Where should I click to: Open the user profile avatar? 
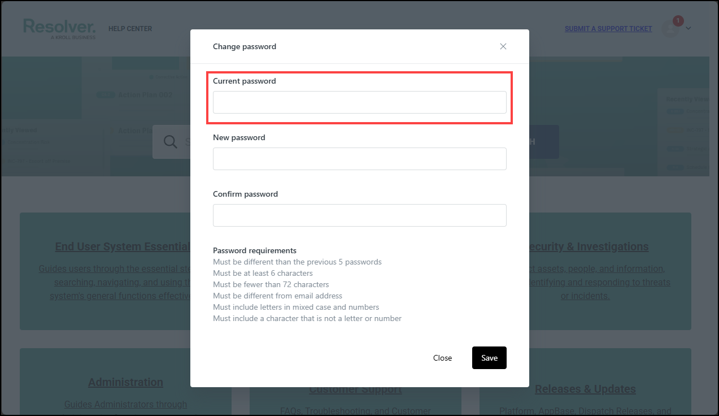point(672,28)
